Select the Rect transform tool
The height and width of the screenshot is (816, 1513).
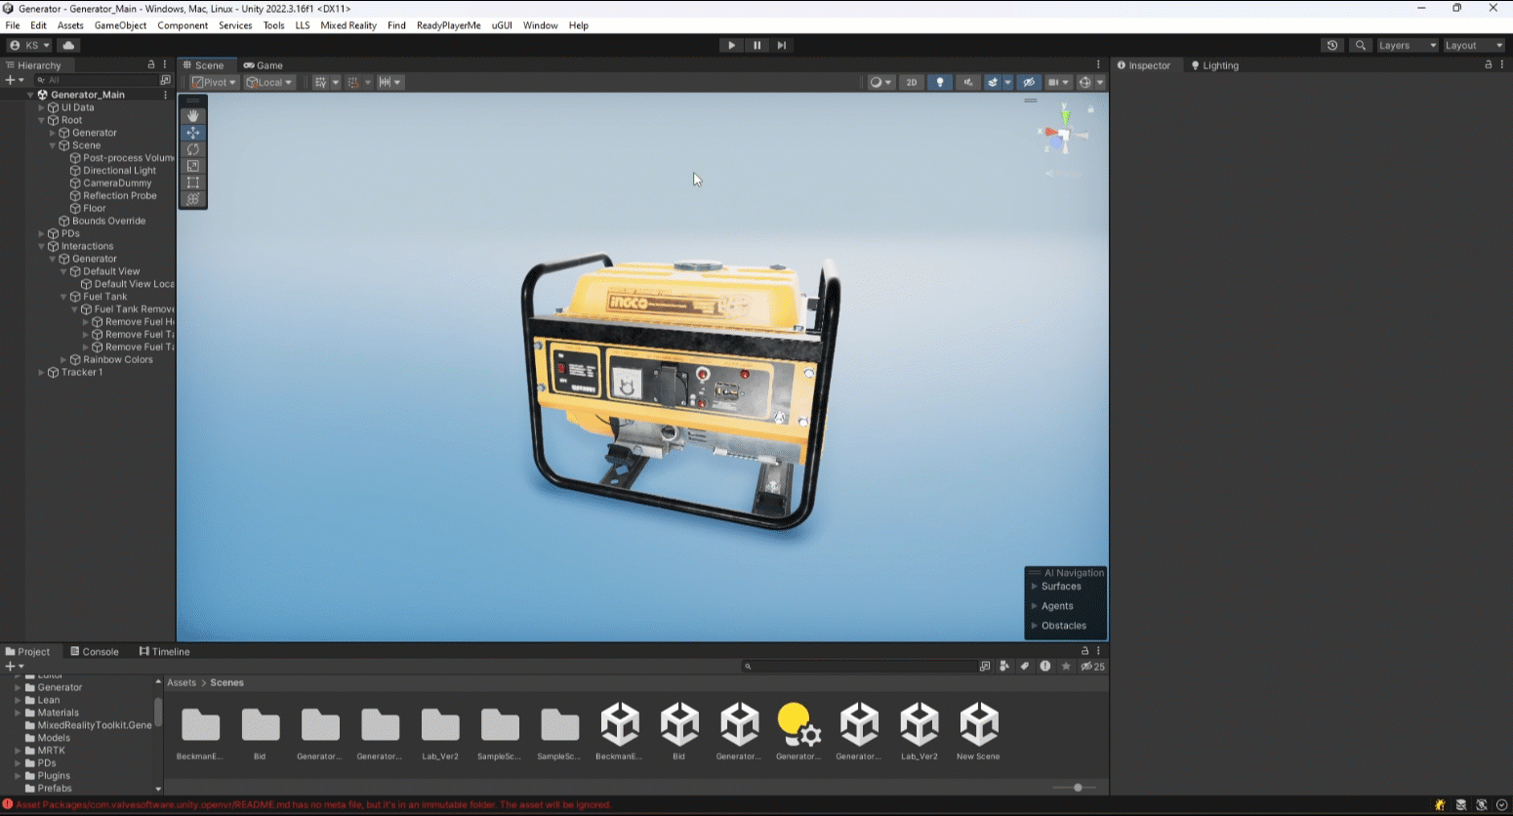pos(193,183)
